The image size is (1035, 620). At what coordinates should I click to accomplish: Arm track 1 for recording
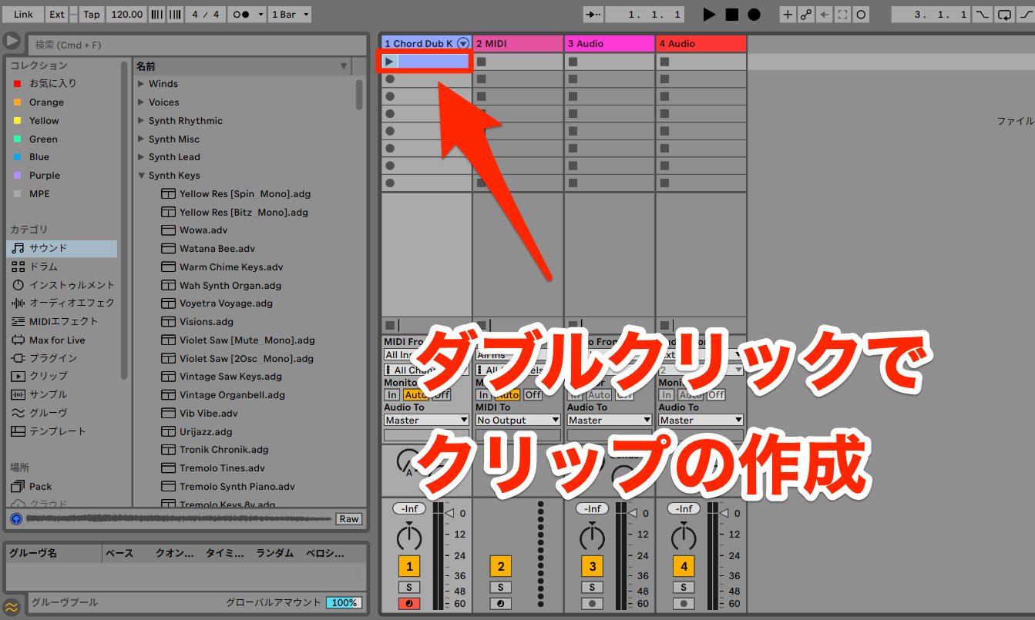coord(409,603)
